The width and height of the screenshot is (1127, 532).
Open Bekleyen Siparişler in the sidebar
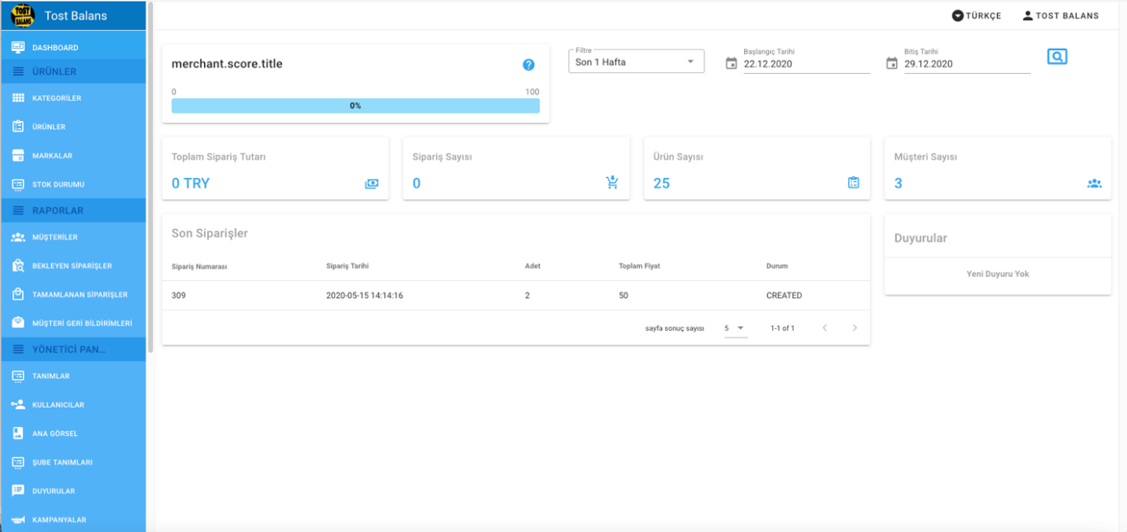[72, 266]
